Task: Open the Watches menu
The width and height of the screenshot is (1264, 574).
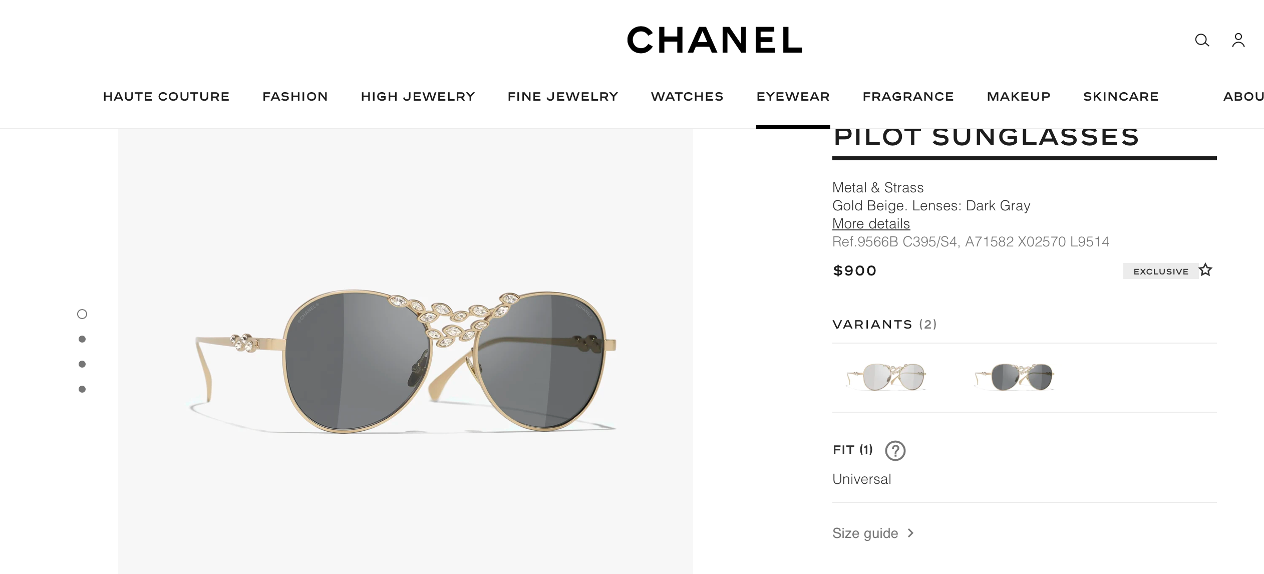Action: tap(687, 96)
